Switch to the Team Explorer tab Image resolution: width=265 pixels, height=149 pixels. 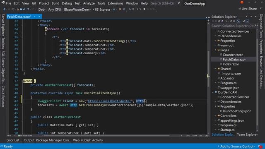(x=247, y=135)
